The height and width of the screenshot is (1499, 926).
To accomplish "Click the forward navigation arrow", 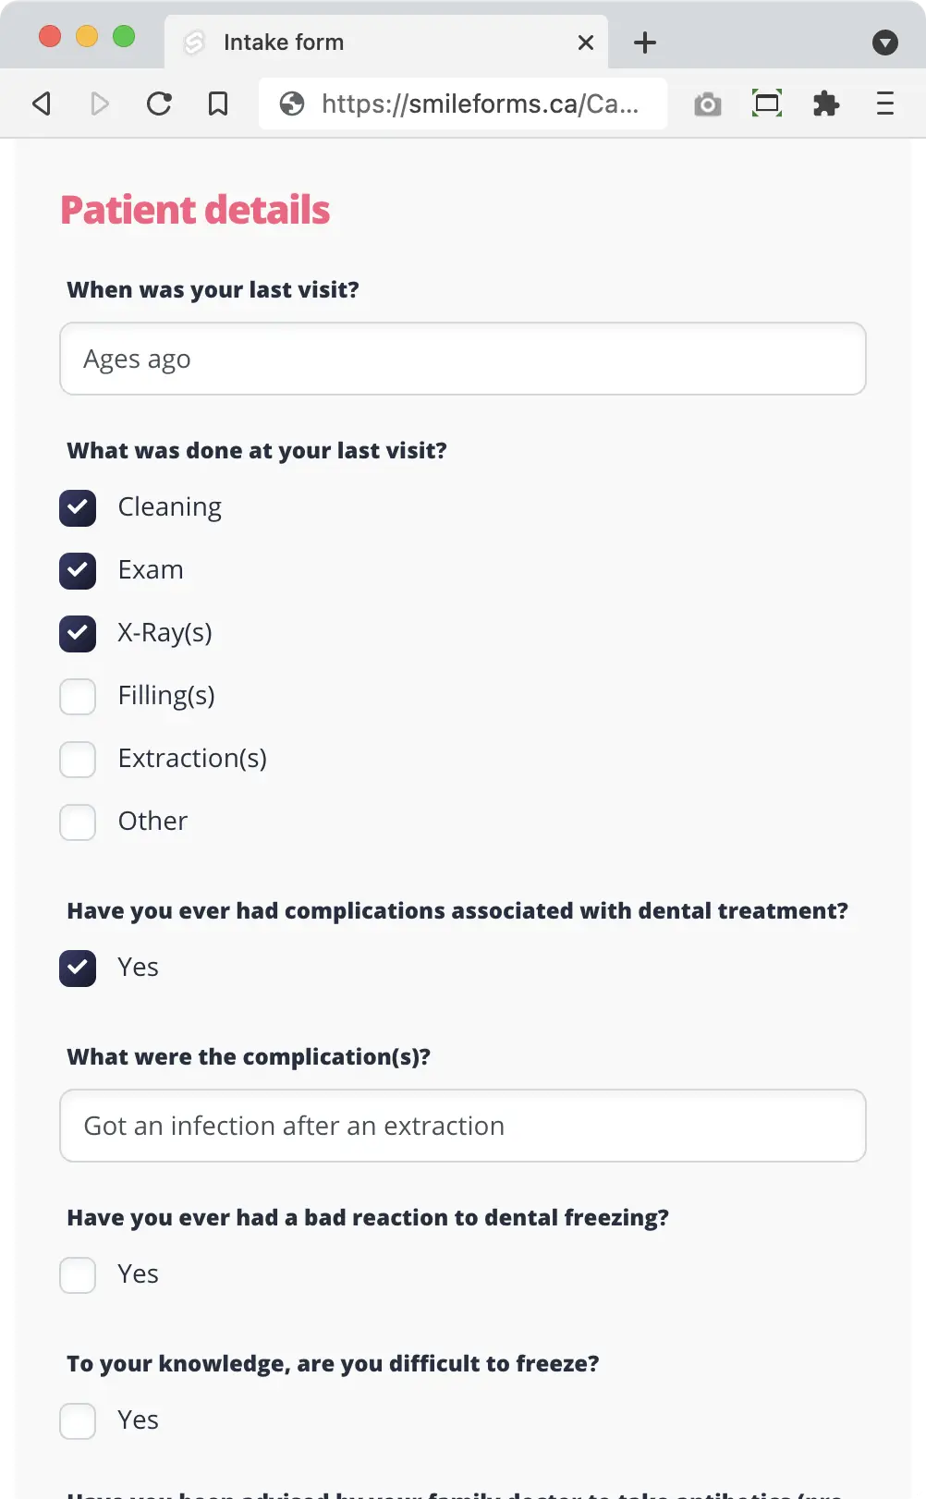I will [x=100, y=104].
